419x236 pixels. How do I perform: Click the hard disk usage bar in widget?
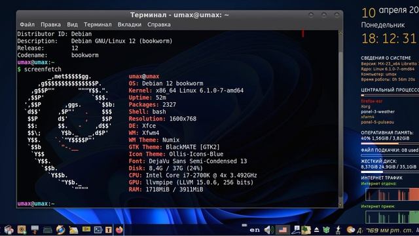point(390,172)
